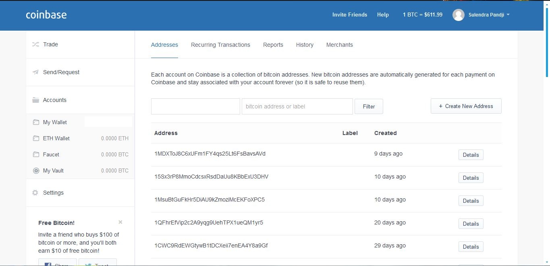550x266 pixels.
Task: Click the Label column header
Action: pos(350,133)
